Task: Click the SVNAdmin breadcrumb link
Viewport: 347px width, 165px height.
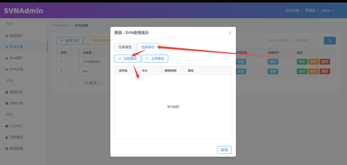Action: pos(61,25)
